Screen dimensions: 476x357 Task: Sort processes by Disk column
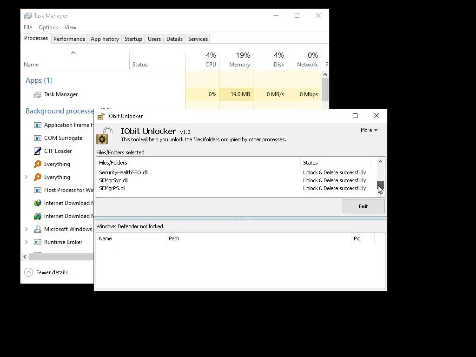tap(270, 60)
